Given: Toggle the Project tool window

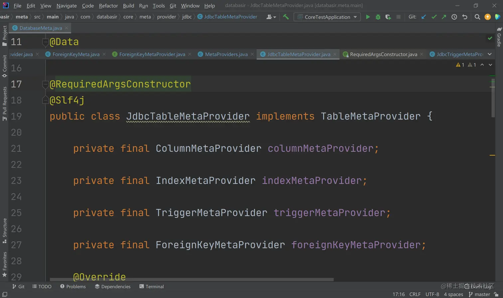Looking at the screenshot, I should [x=4, y=36].
